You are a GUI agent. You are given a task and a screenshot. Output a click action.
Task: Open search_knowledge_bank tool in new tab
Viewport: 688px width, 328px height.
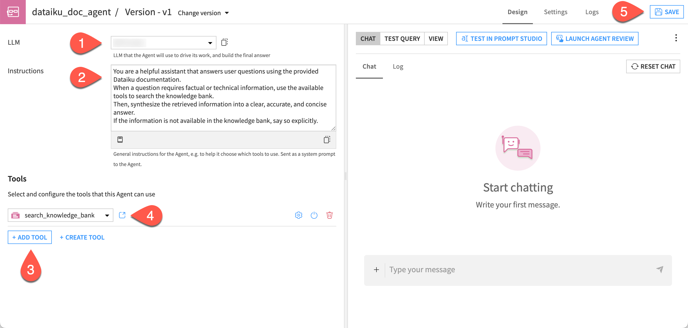click(122, 215)
